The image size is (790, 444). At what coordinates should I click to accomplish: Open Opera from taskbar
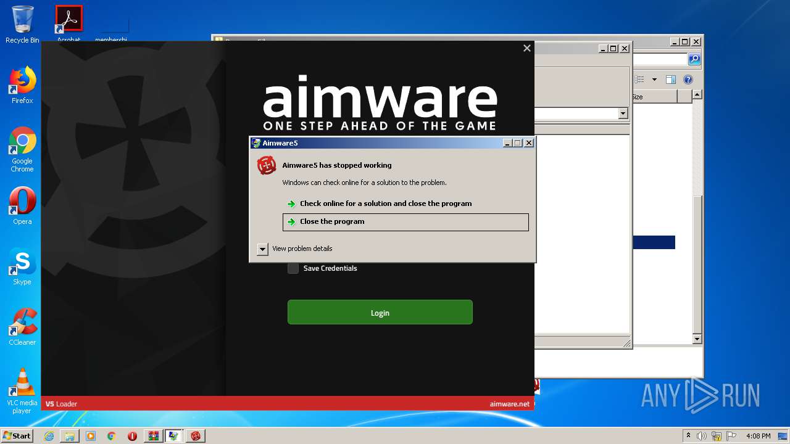[x=132, y=436]
